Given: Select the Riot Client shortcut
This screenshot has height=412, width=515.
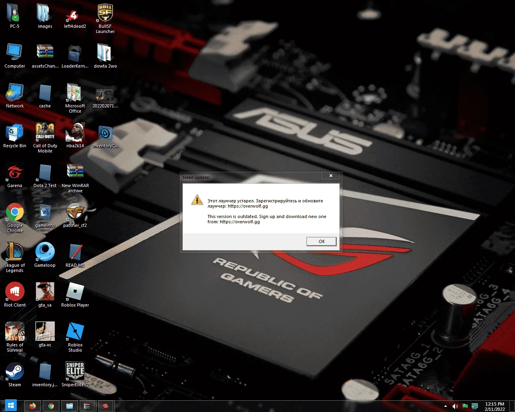Looking at the screenshot, I should [15, 295].
